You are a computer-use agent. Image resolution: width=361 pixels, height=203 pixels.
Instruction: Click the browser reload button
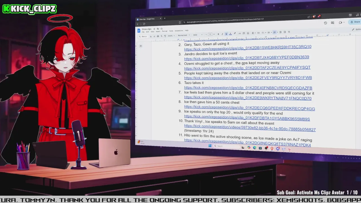[144, 24]
